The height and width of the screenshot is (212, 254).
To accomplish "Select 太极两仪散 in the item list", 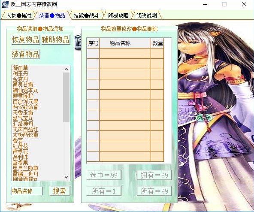I will point(25,135).
